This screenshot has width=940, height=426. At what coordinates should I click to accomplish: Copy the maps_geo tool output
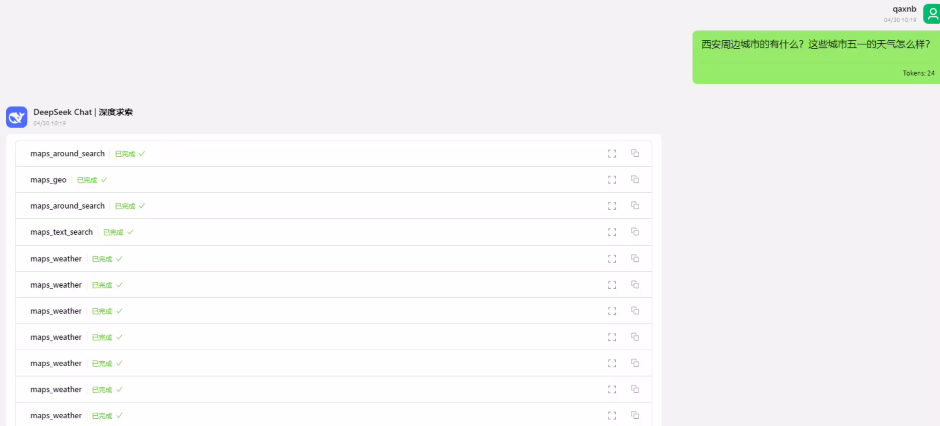point(635,179)
